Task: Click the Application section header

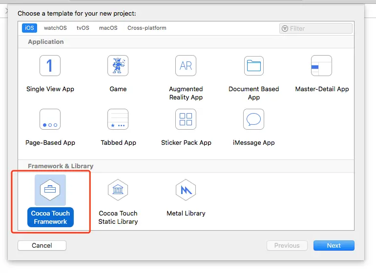Action: [46, 41]
